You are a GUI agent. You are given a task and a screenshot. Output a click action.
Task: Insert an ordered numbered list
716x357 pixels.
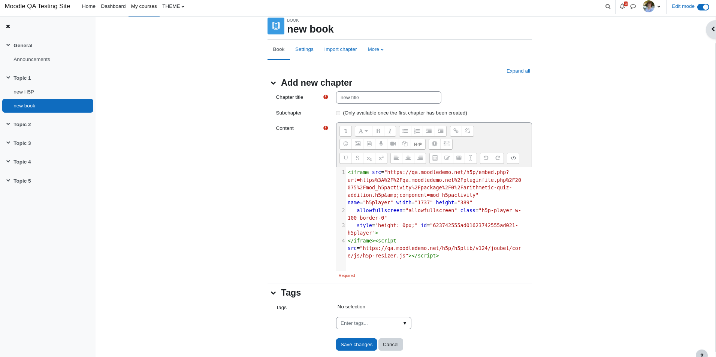[x=417, y=131]
